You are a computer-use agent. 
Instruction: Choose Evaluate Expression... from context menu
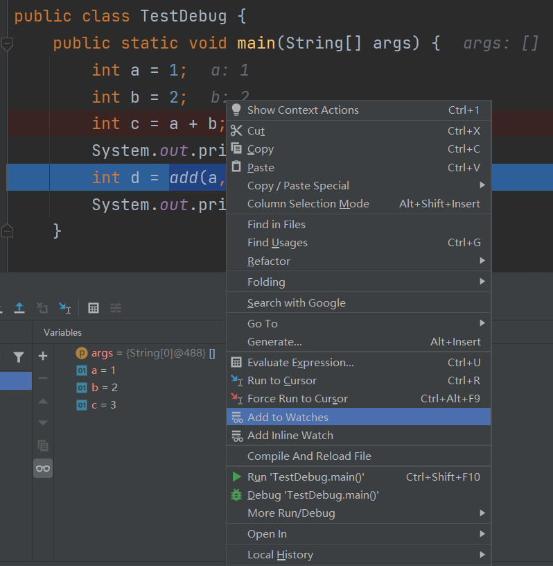[301, 363]
